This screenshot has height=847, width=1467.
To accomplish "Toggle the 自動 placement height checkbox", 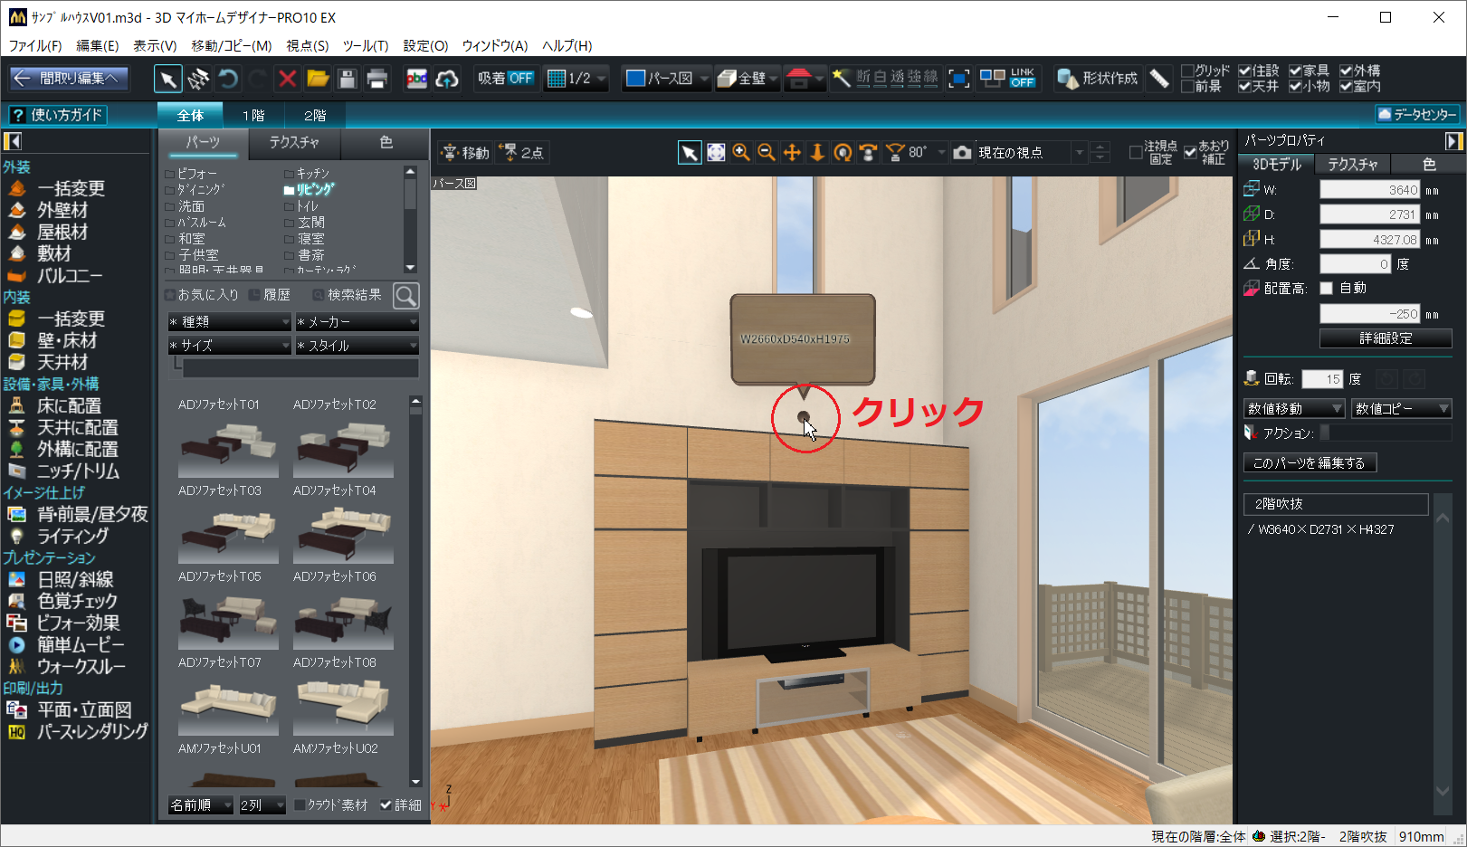I will click(x=1327, y=288).
